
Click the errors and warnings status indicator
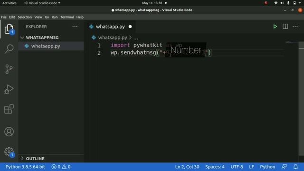click(61, 167)
